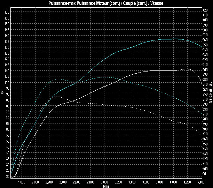The image size is (213, 188).
Task: Select the 300 tick on Nm axis
Action: [205, 70]
